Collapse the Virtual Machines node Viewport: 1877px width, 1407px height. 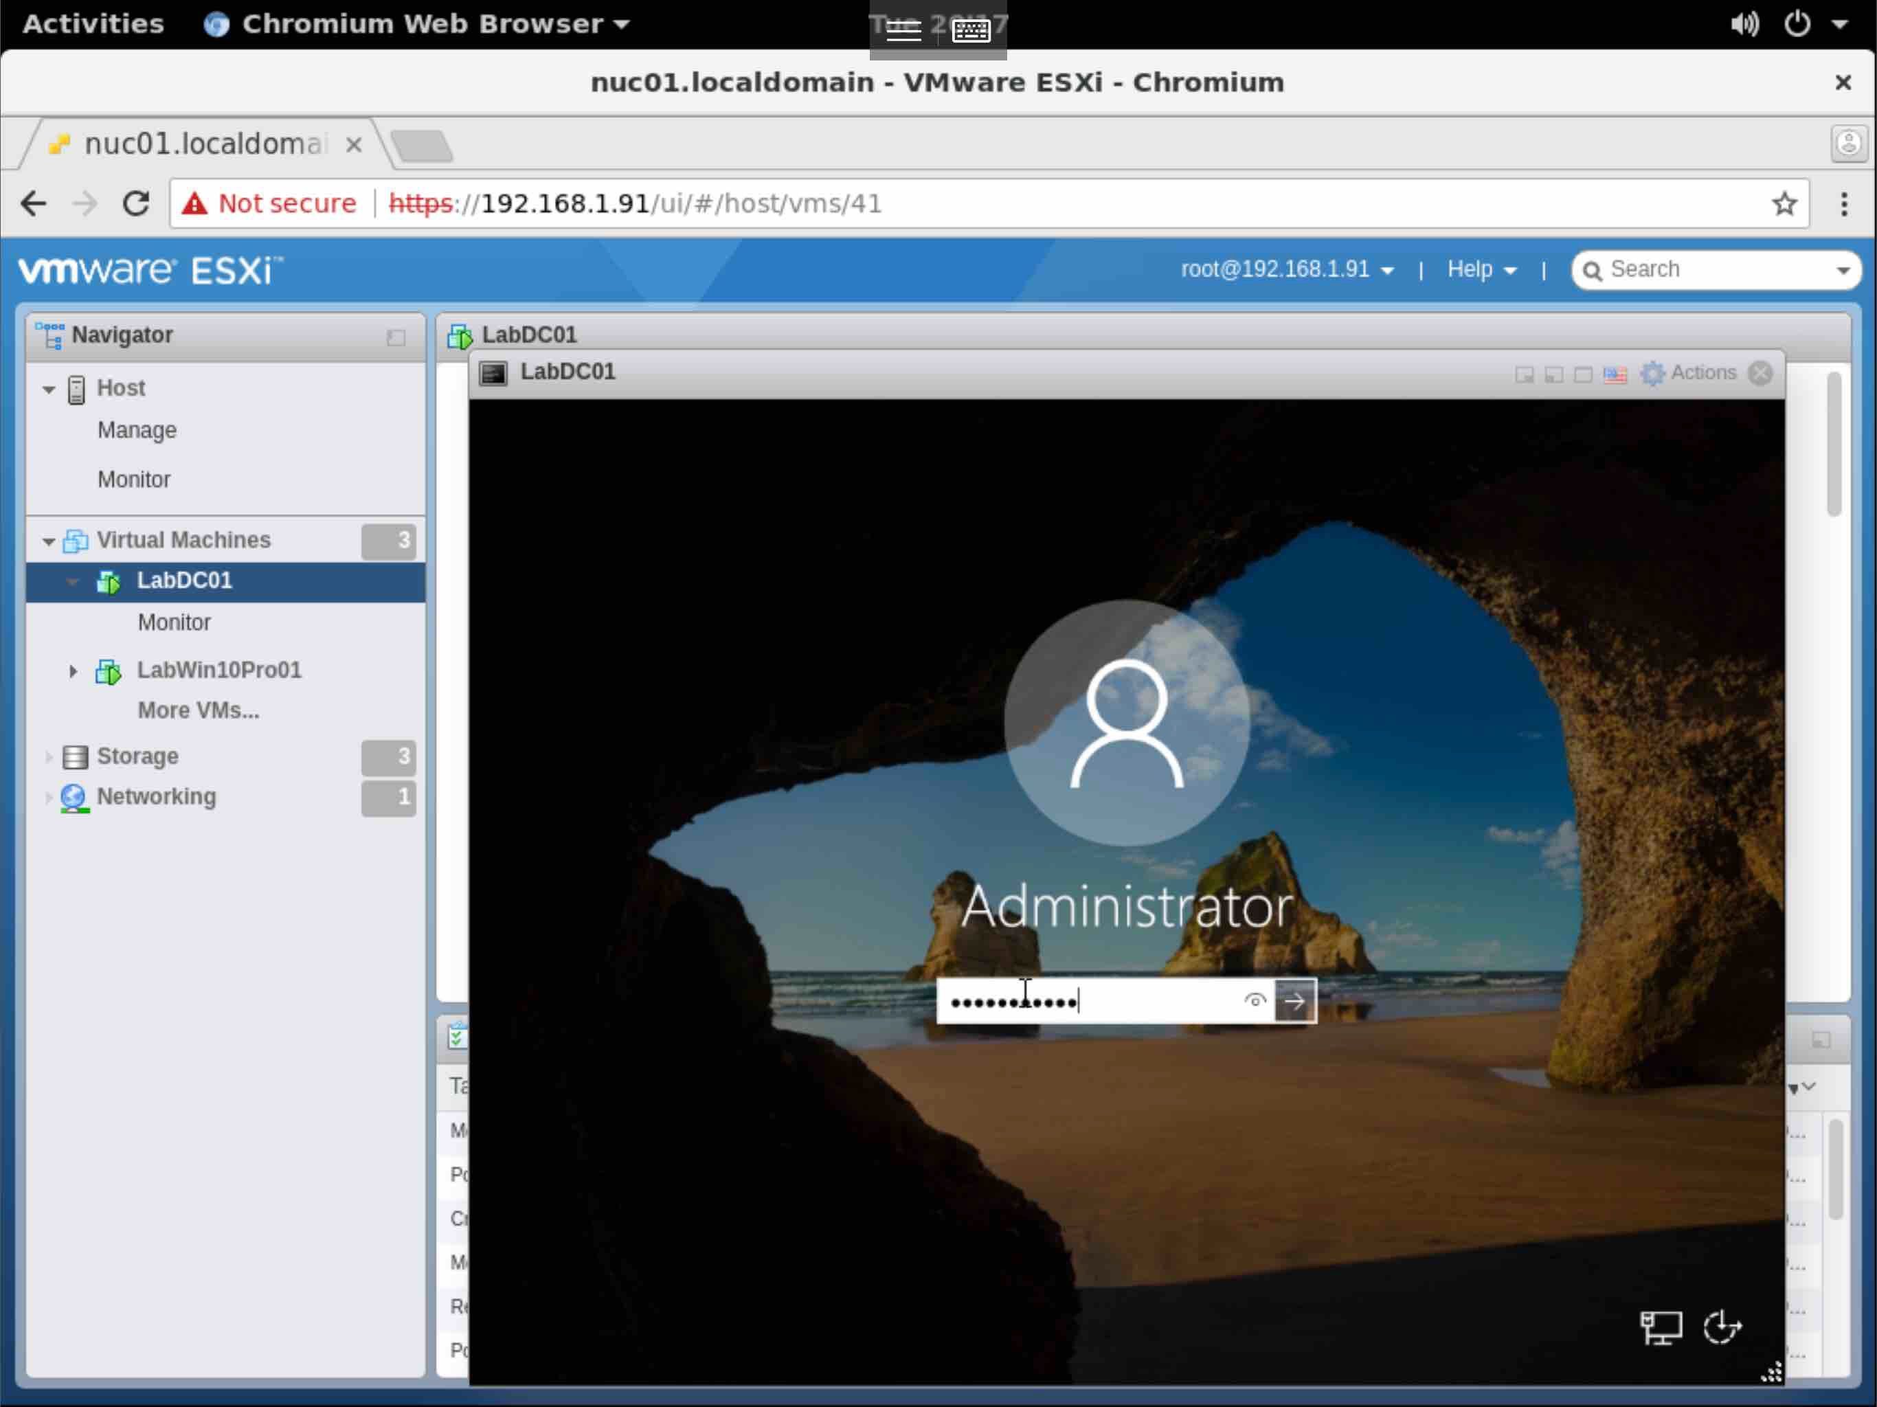tap(48, 541)
